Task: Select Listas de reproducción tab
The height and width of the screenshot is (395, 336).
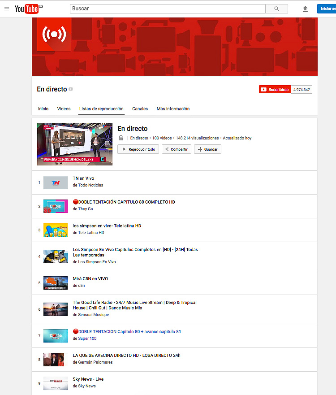Action: click(101, 109)
